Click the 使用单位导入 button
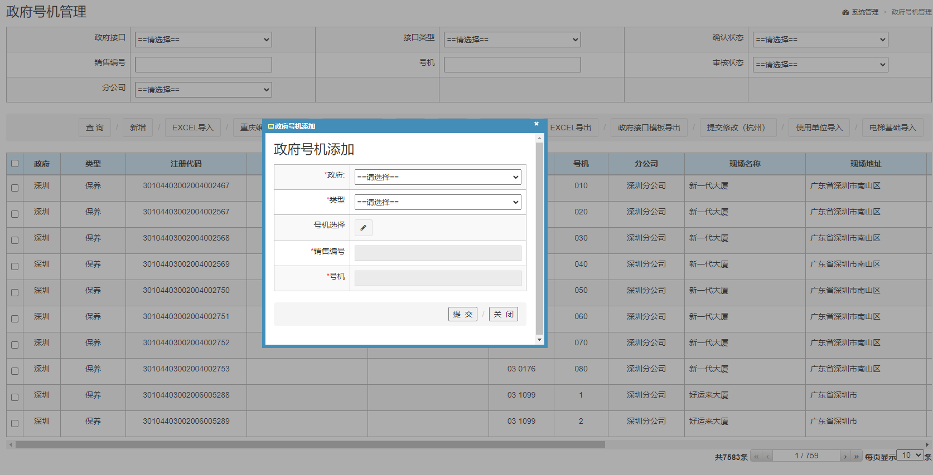 click(819, 128)
